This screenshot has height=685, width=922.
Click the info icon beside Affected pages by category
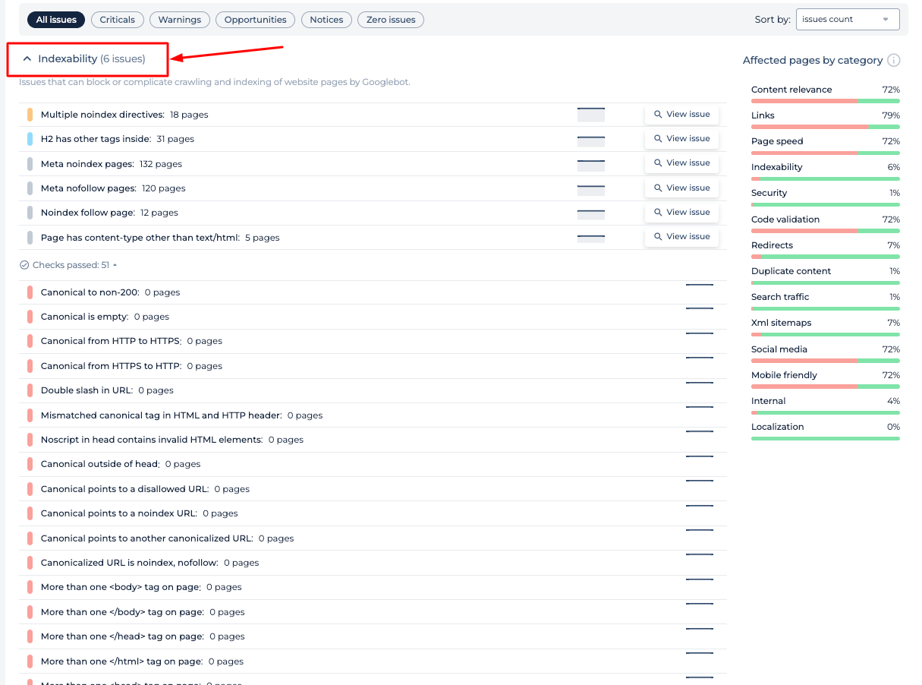click(x=894, y=61)
